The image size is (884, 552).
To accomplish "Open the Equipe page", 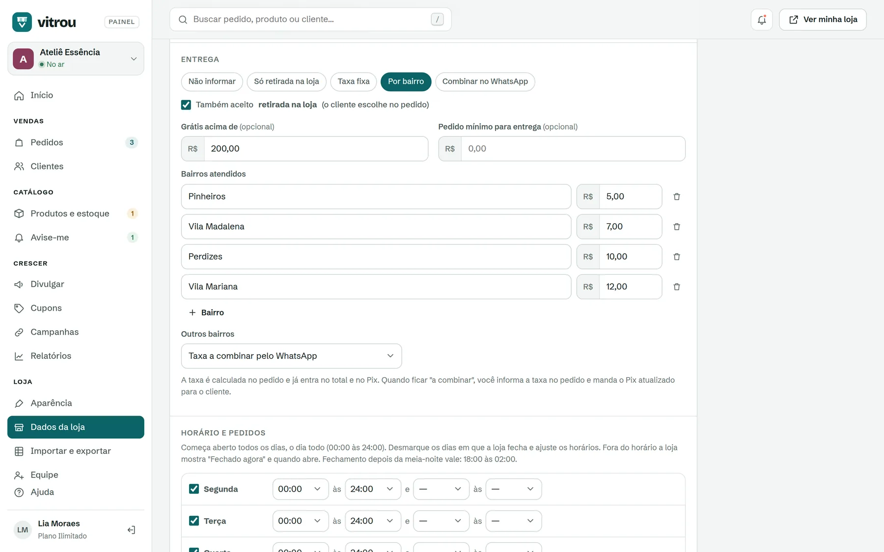I will point(76,475).
